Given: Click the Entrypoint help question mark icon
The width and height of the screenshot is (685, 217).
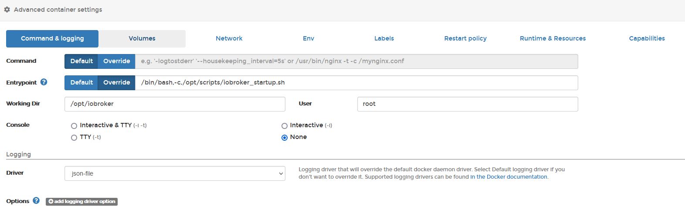Looking at the screenshot, I should pos(44,82).
